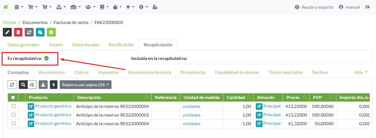The height and width of the screenshot is (138, 376).
Task: Expand the shopping bag menu
Action: click(x=117, y=7)
